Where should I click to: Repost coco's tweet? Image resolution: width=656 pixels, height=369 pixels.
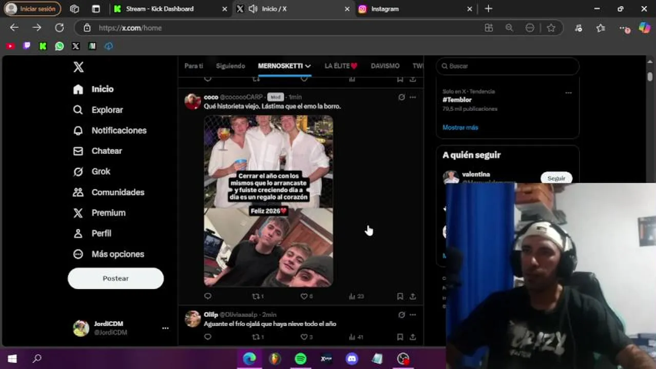pos(257,296)
